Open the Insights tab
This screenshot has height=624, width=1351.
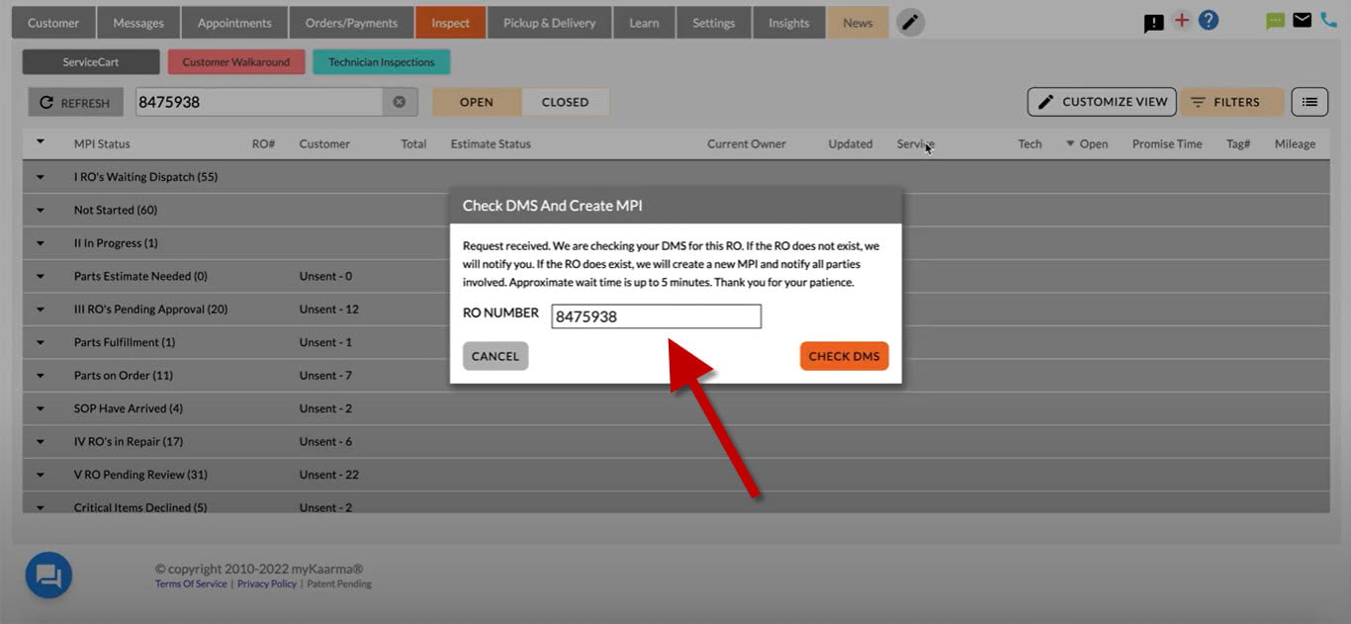(789, 23)
